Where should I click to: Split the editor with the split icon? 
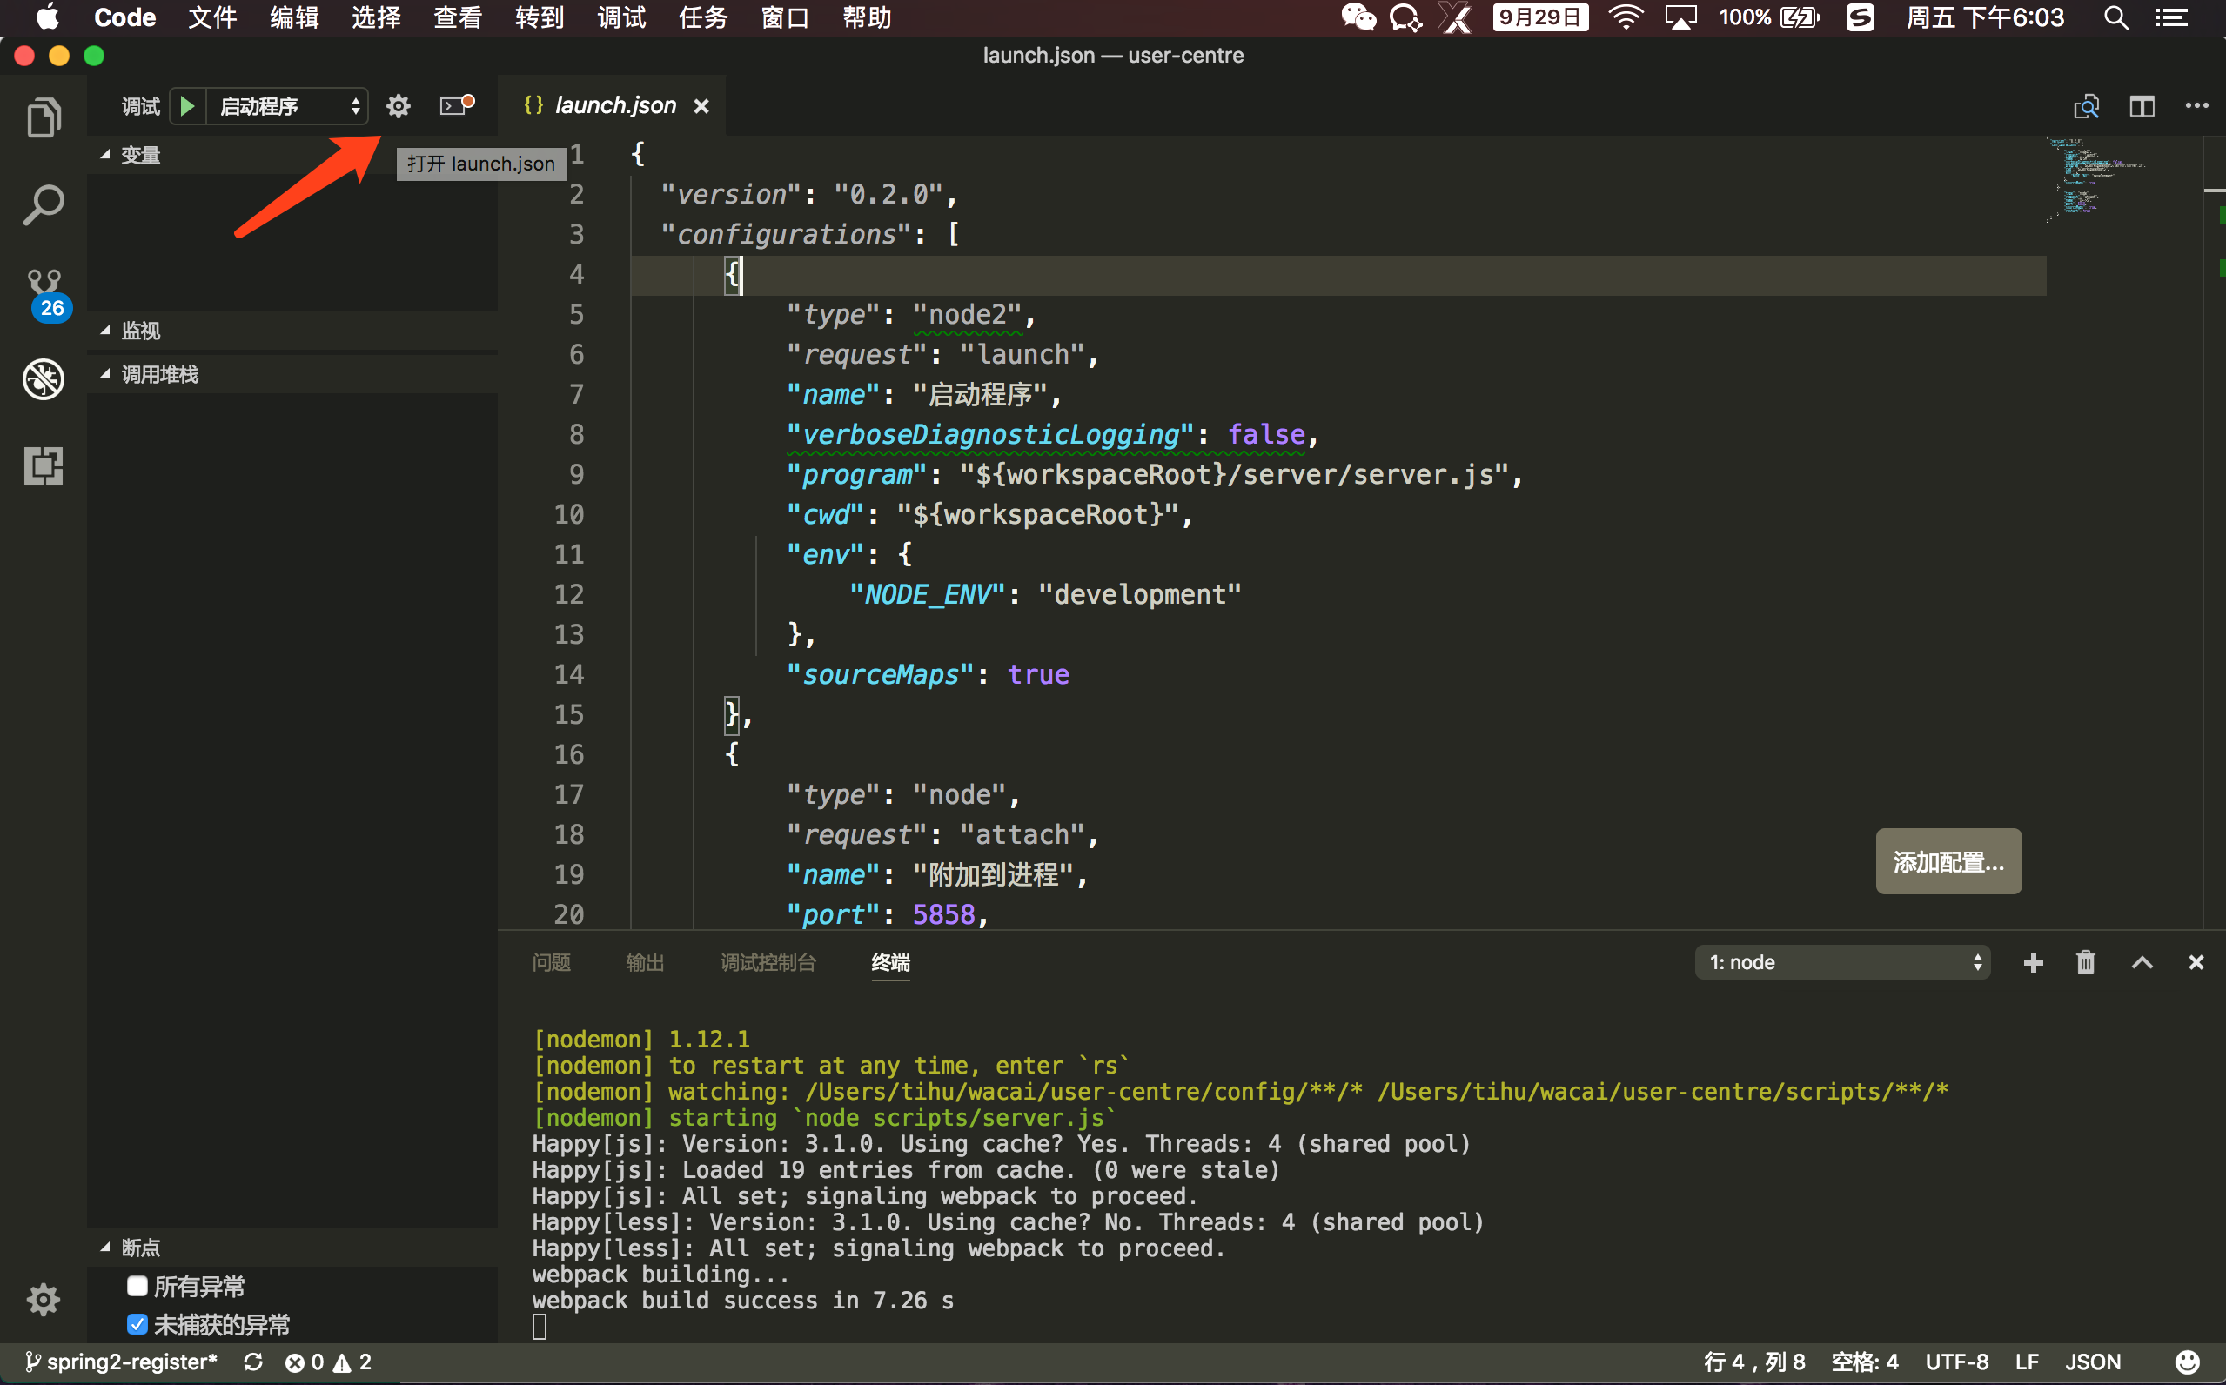click(x=2142, y=106)
